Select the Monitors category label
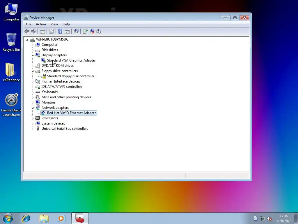The width and height of the screenshot is (298, 224). click(49, 102)
